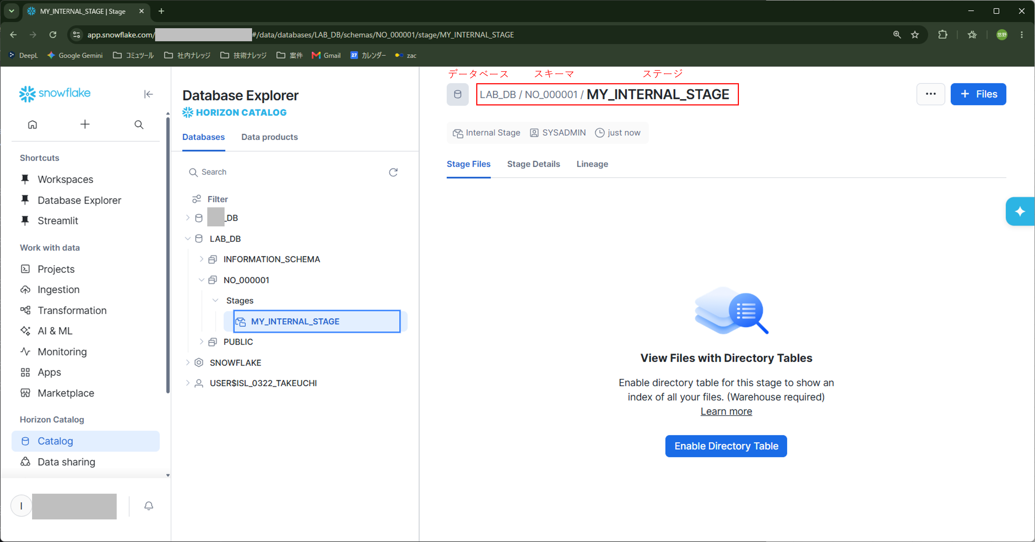
Task: Open Chrome extensions puzzle icon
Action: pos(942,35)
